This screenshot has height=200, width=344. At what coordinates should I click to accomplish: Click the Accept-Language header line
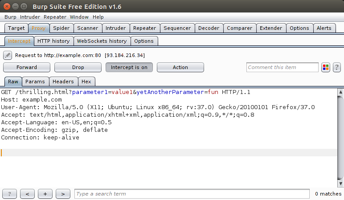point(57,122)
